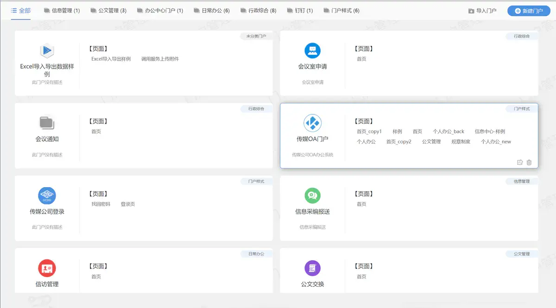Click the 新建门户 button
Screen dimensions: 556x308
pyautogui.click(x=529, y=11)
